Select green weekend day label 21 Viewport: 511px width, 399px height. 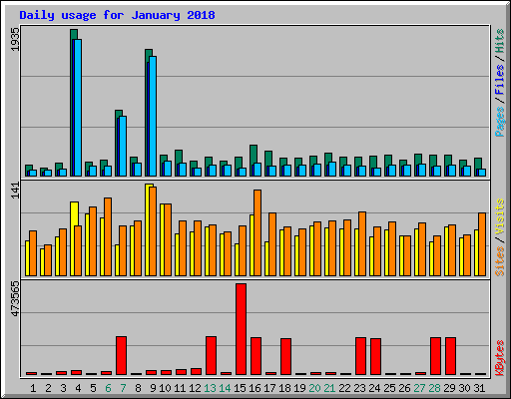(329, 388)
